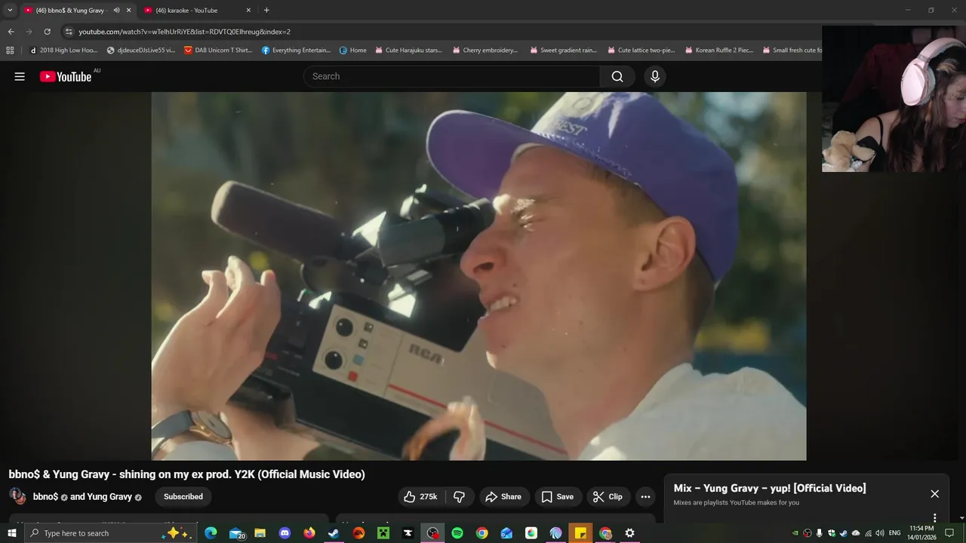Open Mix playlist three-dot options
The image size is (966, 543).
[x=934, y=517]
